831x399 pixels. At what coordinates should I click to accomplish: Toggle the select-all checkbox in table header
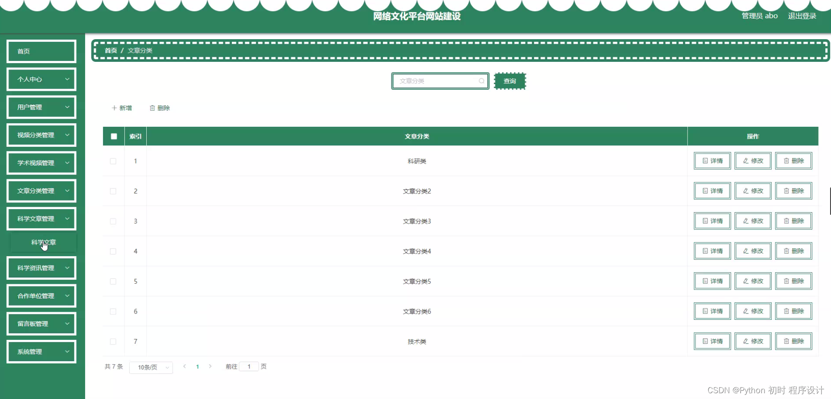click(114, 137)
